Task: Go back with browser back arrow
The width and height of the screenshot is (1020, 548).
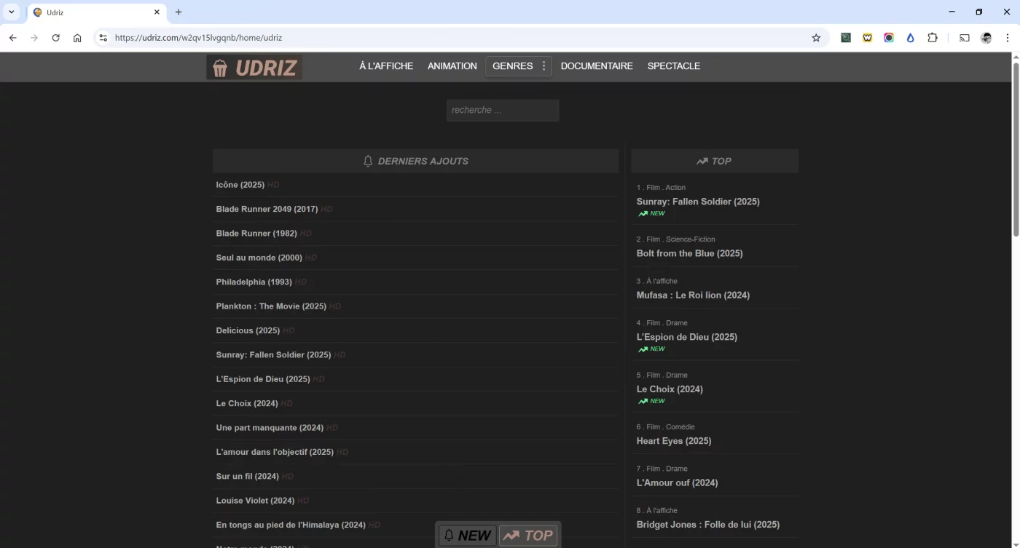Action: pos(12,38)
